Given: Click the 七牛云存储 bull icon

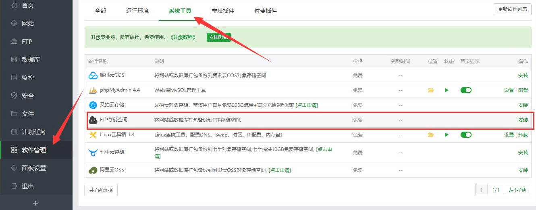Looking at the screenshot, I should click(93, 153).
